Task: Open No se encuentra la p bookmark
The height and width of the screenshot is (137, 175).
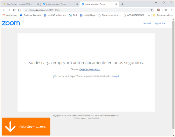Action: pos(109,15)
